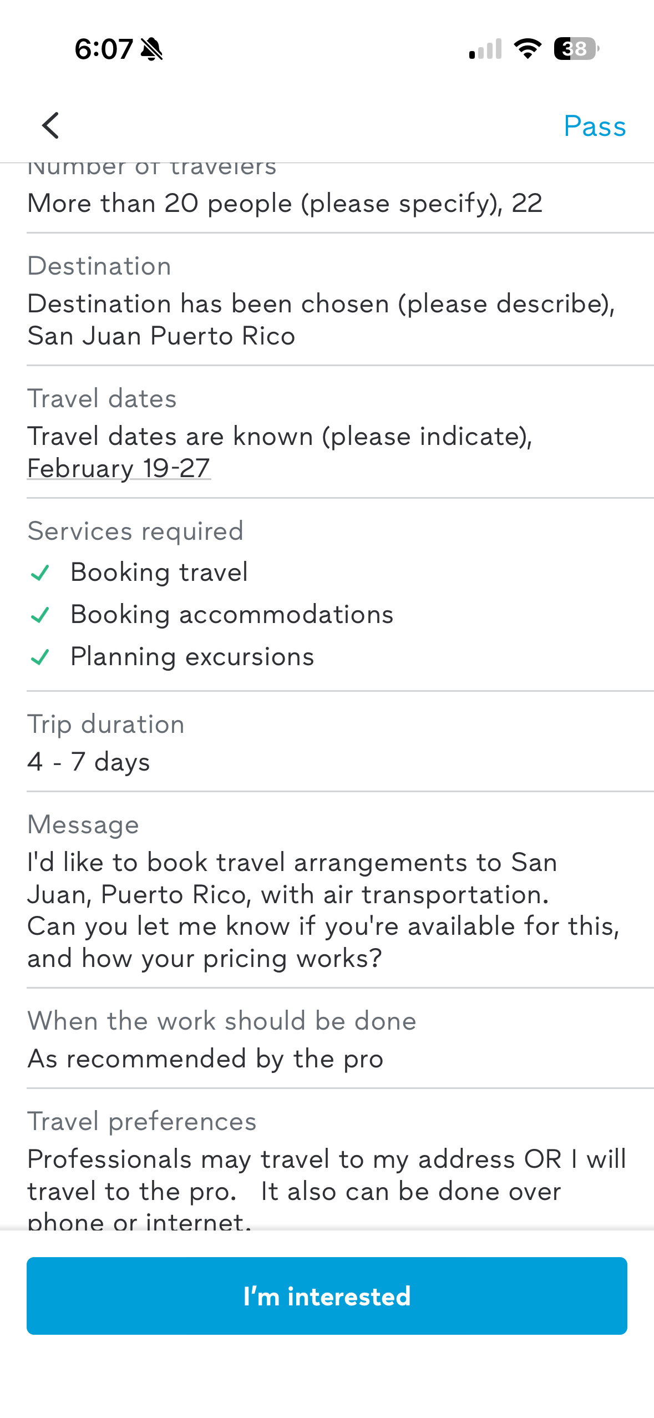Viewport: 654px width, 1418px height.
Task: Tap the Wi-Fi status icon
Action: point(528,49)
